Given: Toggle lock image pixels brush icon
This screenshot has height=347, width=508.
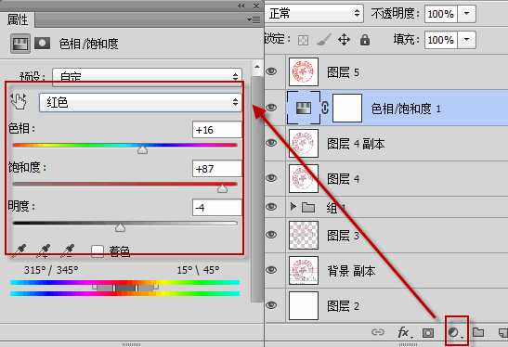Looking at the screenshot, I should point(324,40).
